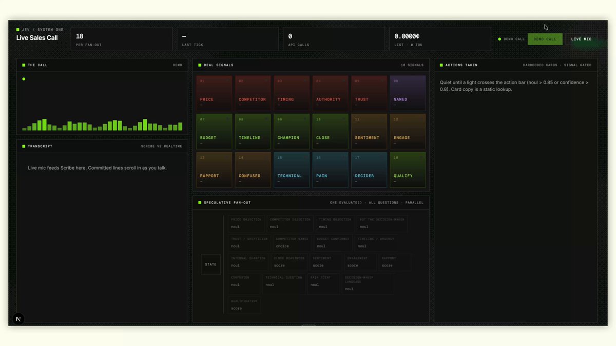Choose the TIMELINE signal card
Screen dimensions: 616x346
[253, 131]
